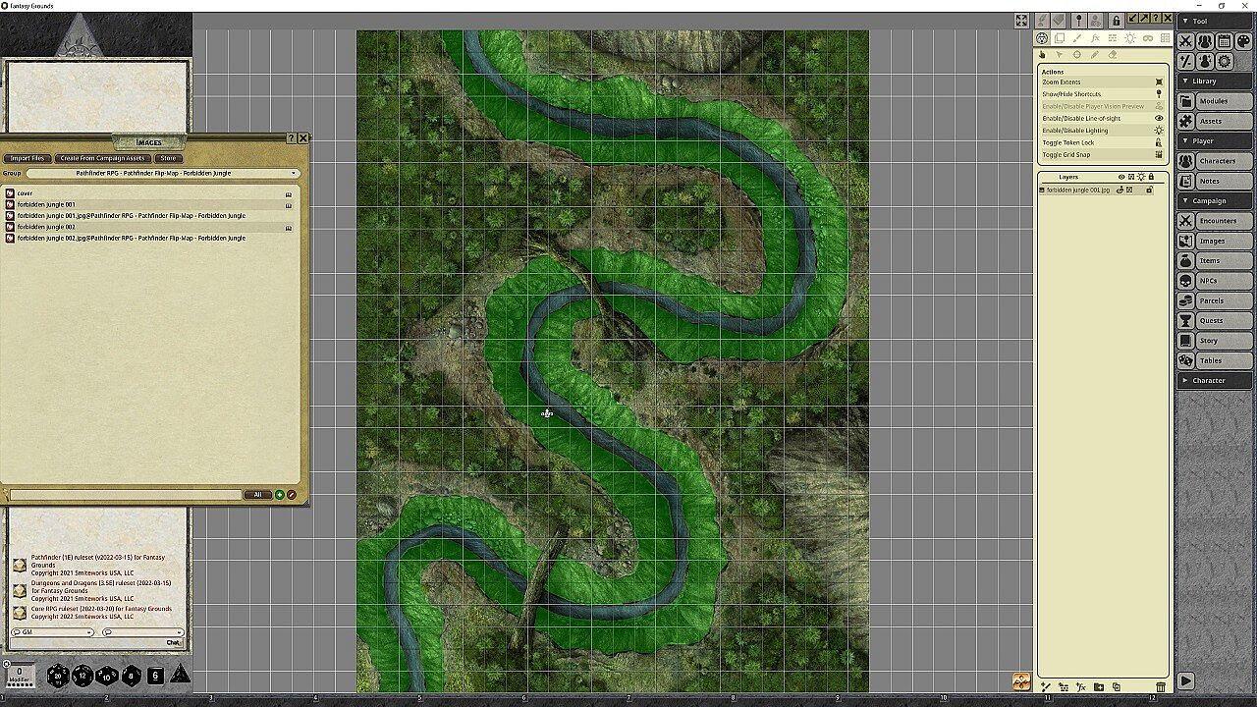Click the green add image button
This screenshot has width=1257, height=707.
point(280,495)
